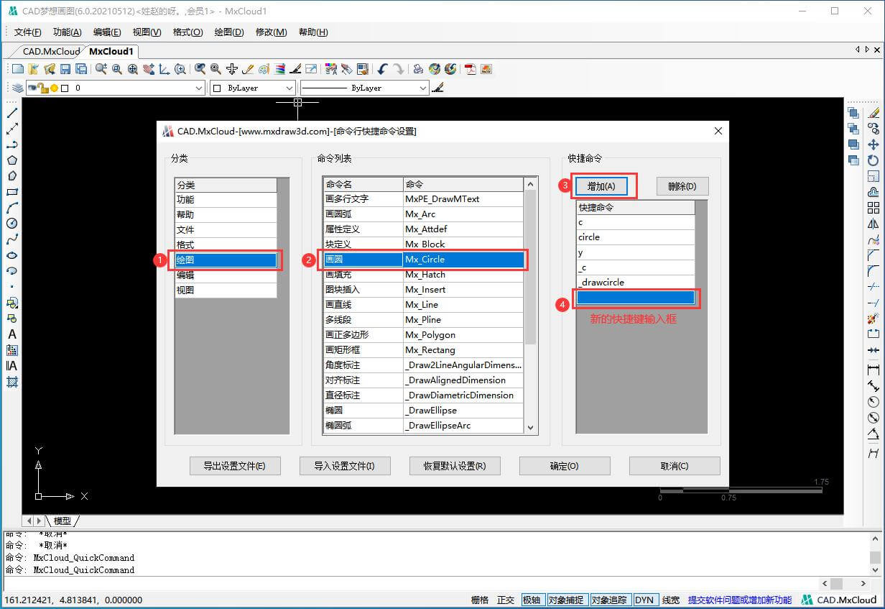The image size is (885, 609).
Task: Toggle 正交 ortho mode
Action: click(506, 600)
